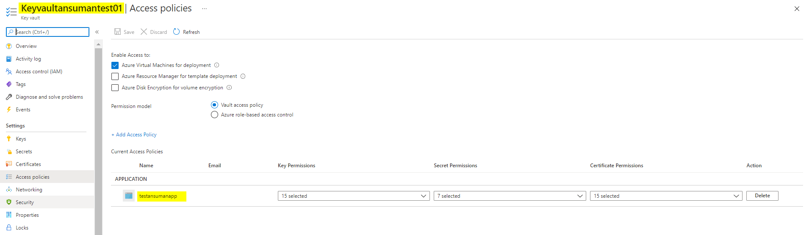Click the Networking icon in sidebar
The image size is (809, 235).
tap(9, 190)
